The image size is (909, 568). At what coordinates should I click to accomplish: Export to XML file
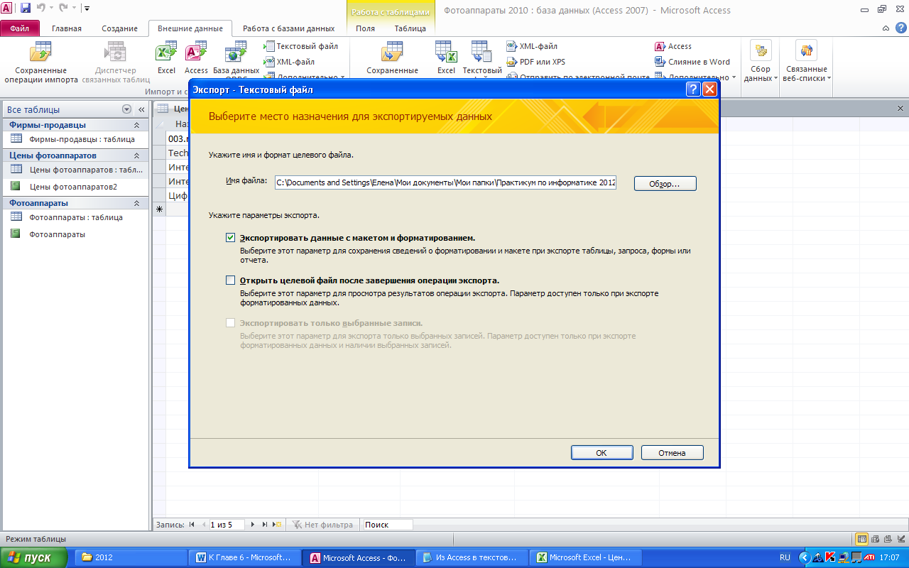click(533, 46)
